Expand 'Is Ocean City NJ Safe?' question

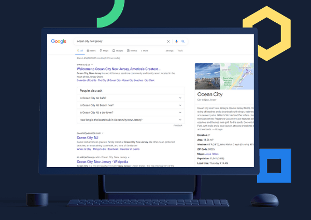click(131, 98)
